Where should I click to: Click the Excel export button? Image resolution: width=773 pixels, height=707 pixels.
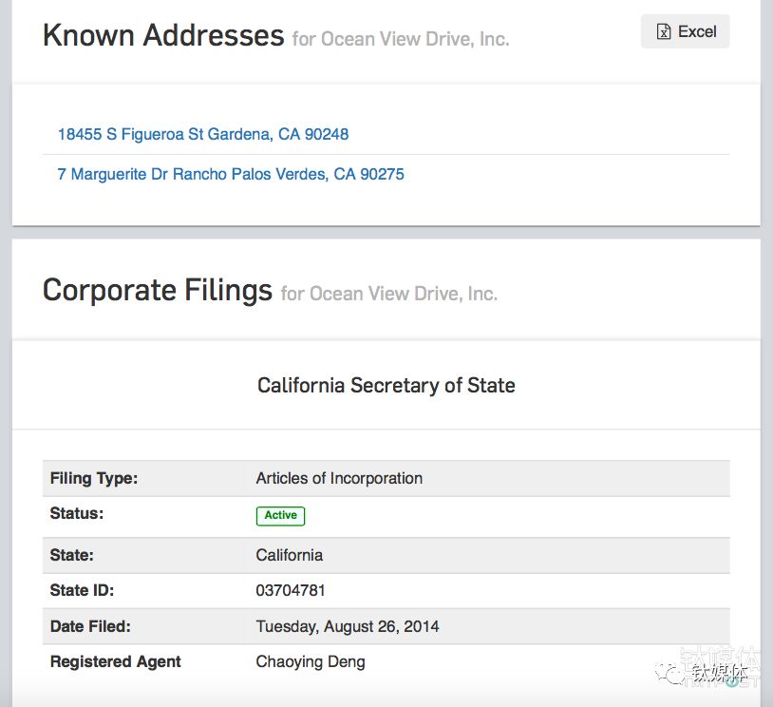[x=685, y=31]
